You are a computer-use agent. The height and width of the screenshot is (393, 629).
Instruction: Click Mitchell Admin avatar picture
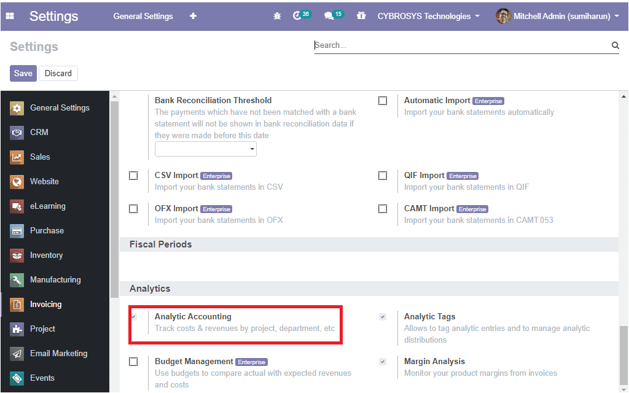503,16
